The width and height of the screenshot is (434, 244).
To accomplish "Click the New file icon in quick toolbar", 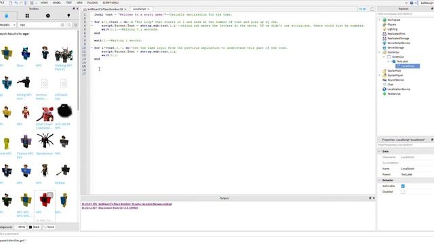I will [x=11, y=3].
